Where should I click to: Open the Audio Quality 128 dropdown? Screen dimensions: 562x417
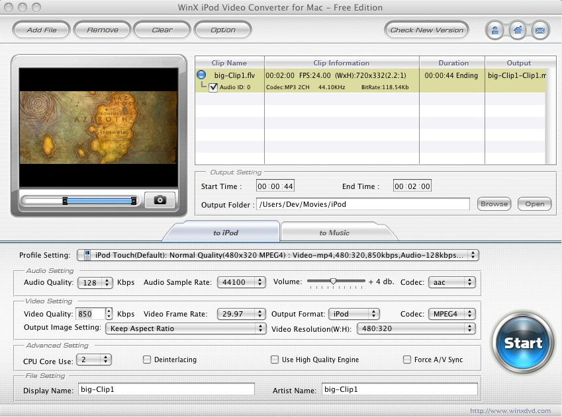[95, 282]
